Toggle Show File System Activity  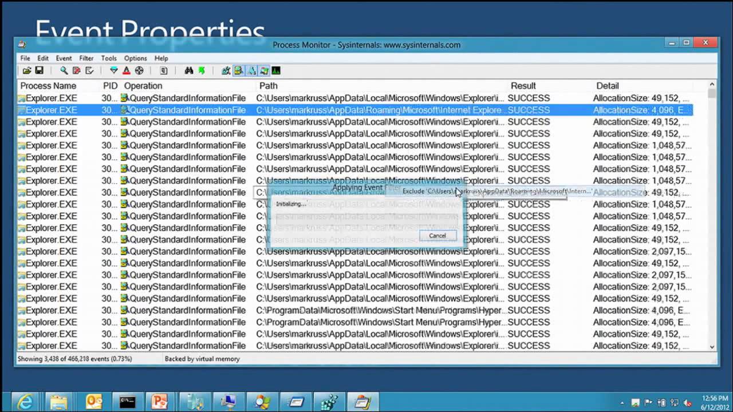[x=239, y=71]
